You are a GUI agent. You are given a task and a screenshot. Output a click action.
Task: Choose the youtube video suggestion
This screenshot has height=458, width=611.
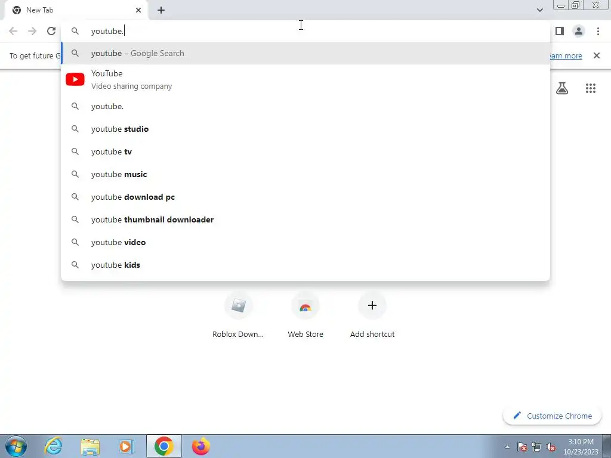[x=305, y=242]
